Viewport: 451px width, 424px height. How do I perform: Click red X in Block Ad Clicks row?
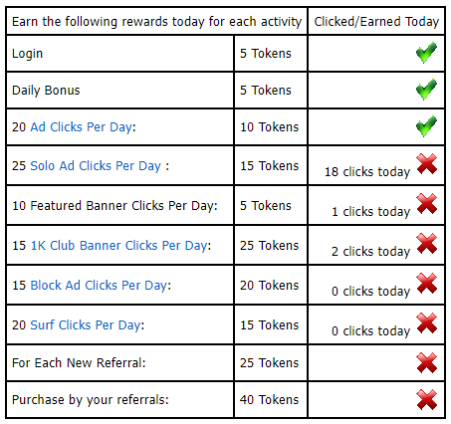(427, 283)
